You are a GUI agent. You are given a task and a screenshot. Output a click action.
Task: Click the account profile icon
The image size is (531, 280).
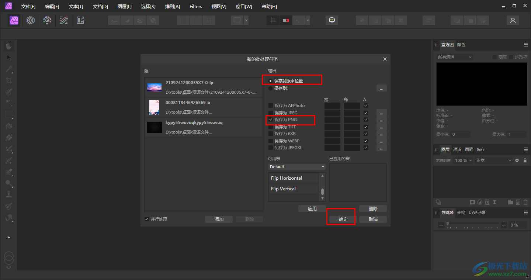[513, 20]
